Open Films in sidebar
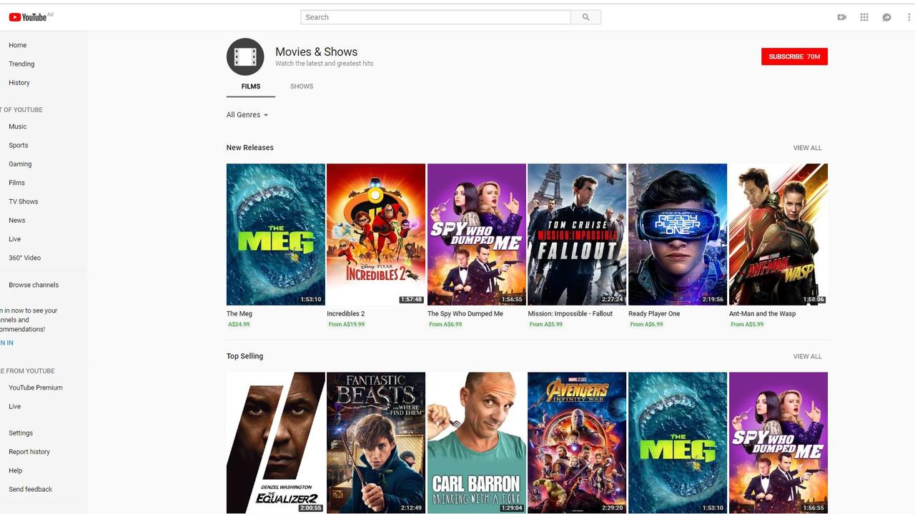Image resolution: width=915 pixels, height=514 pixels. (x=16, y=183)
